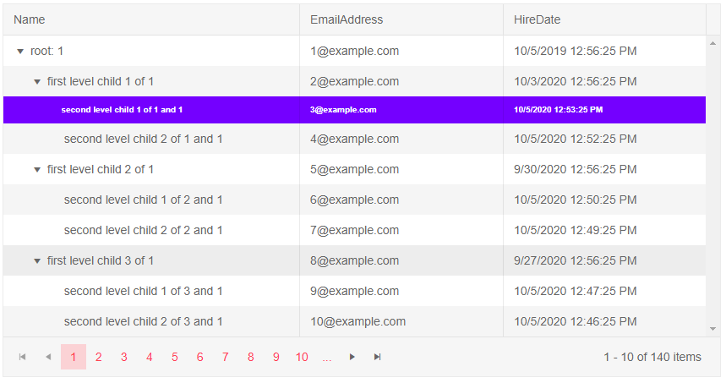Go to the first page
The image size is (726, 383).
point(22,357)
